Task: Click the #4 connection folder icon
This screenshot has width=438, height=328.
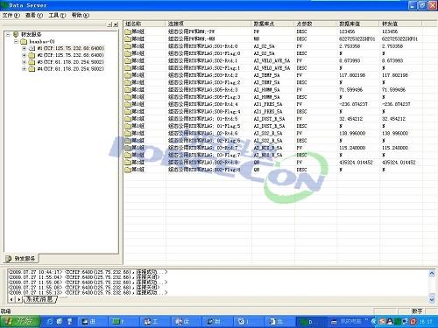Action: pyautogui.click(x=32, y=69)
